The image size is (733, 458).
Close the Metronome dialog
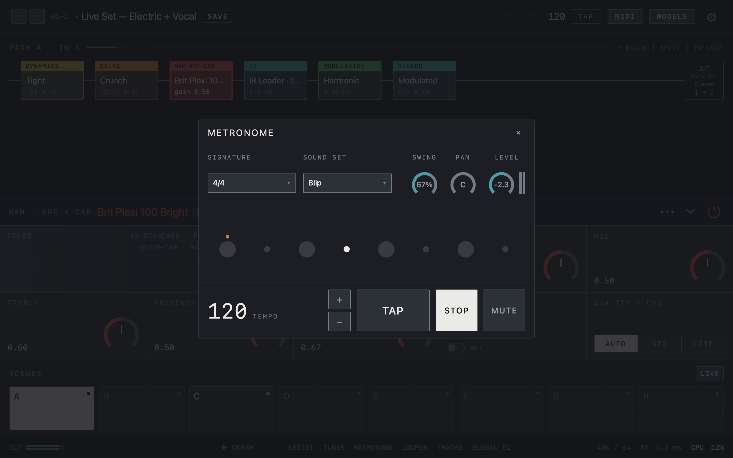518,133
